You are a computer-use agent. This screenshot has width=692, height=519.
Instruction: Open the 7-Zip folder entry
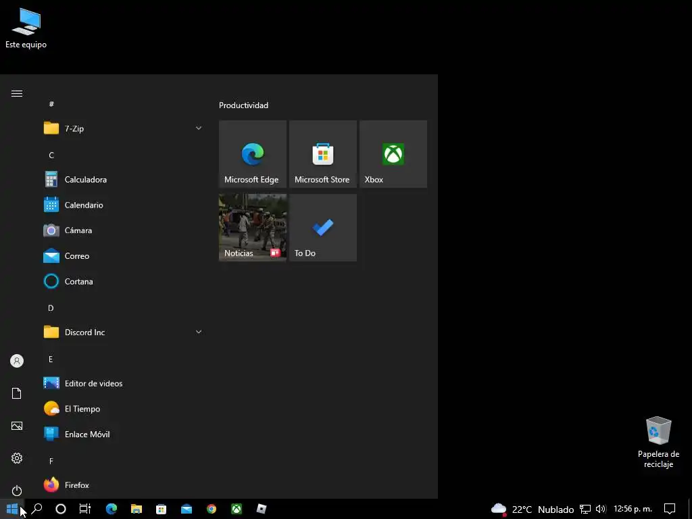tap(124, 128)
